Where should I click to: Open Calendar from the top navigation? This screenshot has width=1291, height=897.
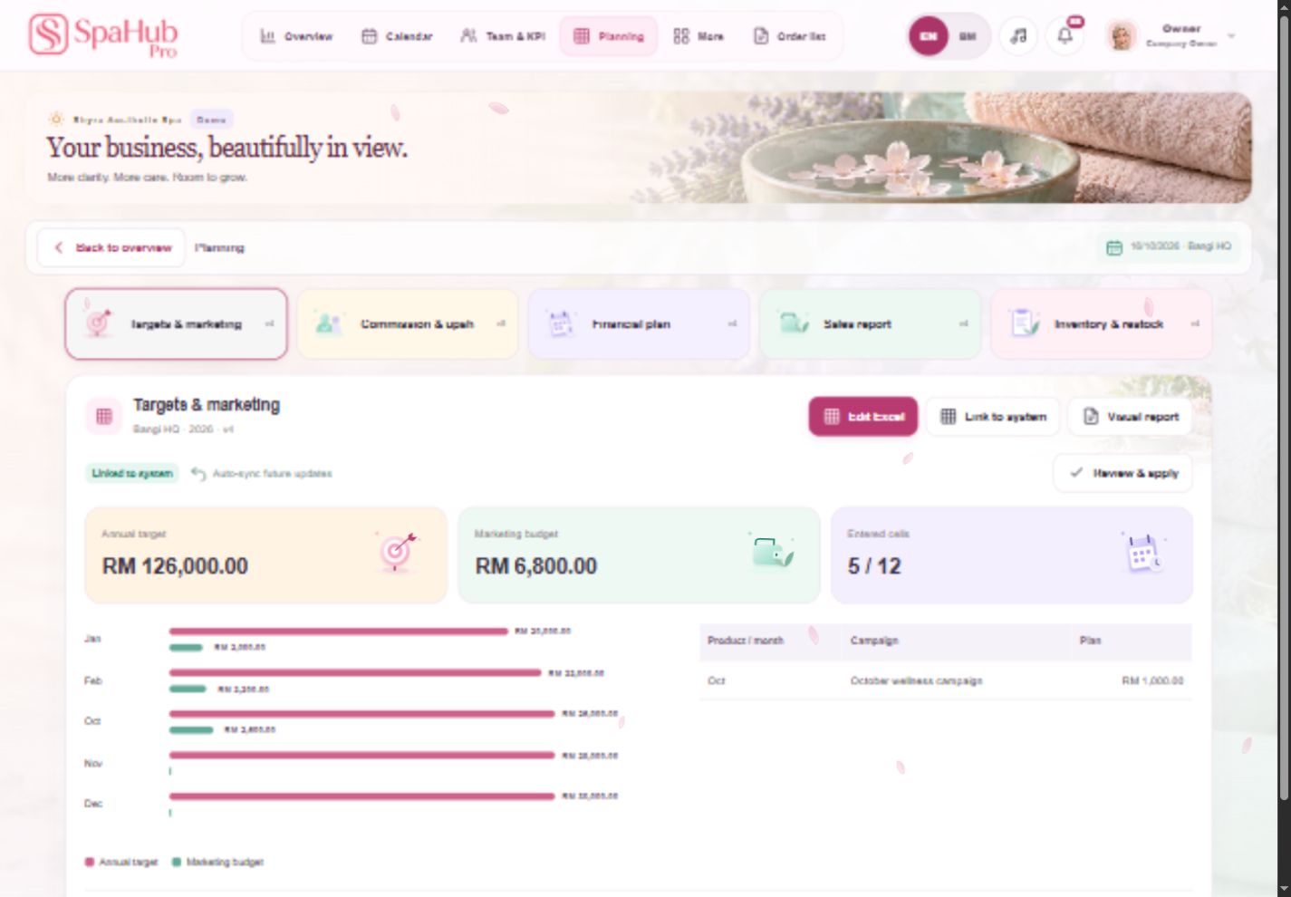[x=397, y=36]
